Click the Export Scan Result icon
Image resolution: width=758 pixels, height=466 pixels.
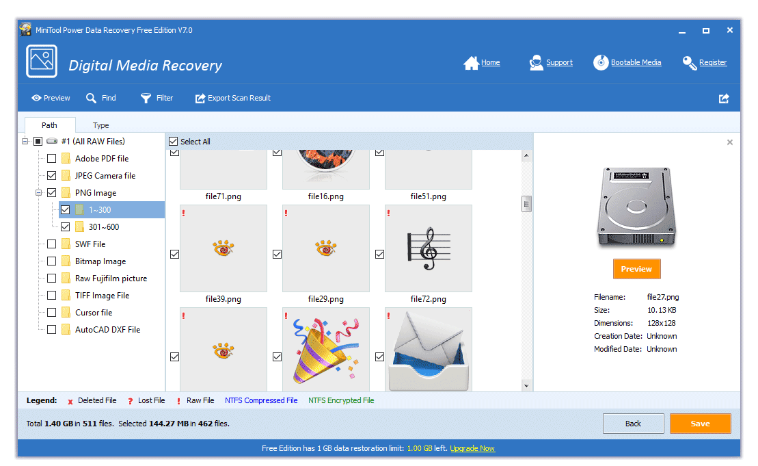point(200,99)
